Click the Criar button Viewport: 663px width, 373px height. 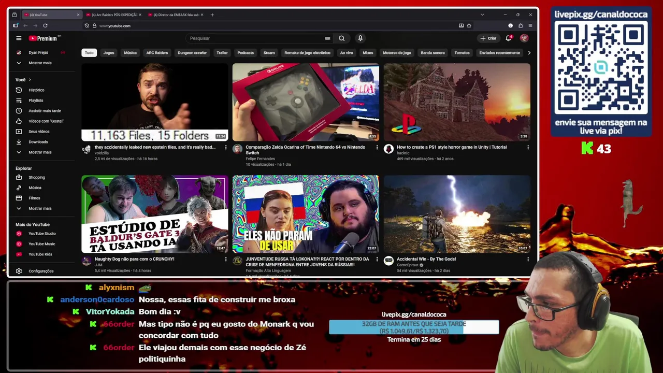point(488,38)
